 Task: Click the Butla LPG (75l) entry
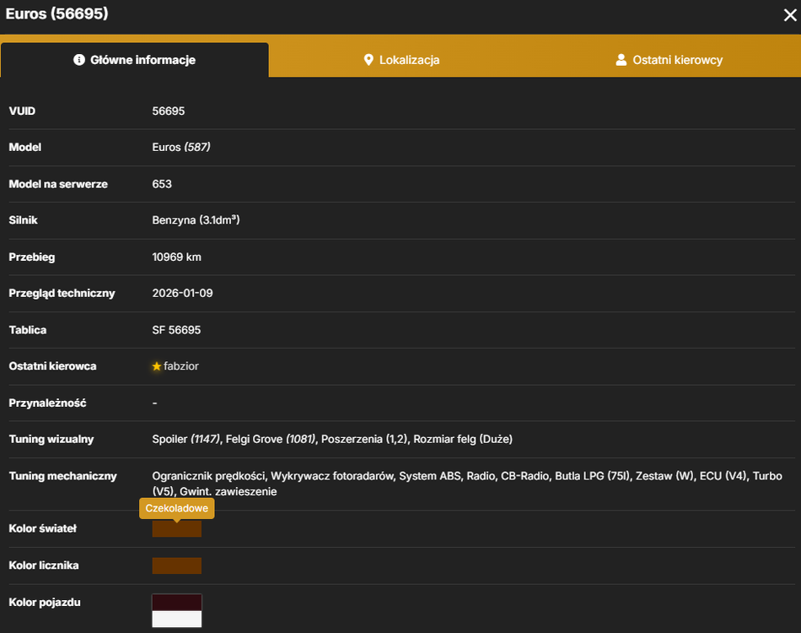coord(592,476)
